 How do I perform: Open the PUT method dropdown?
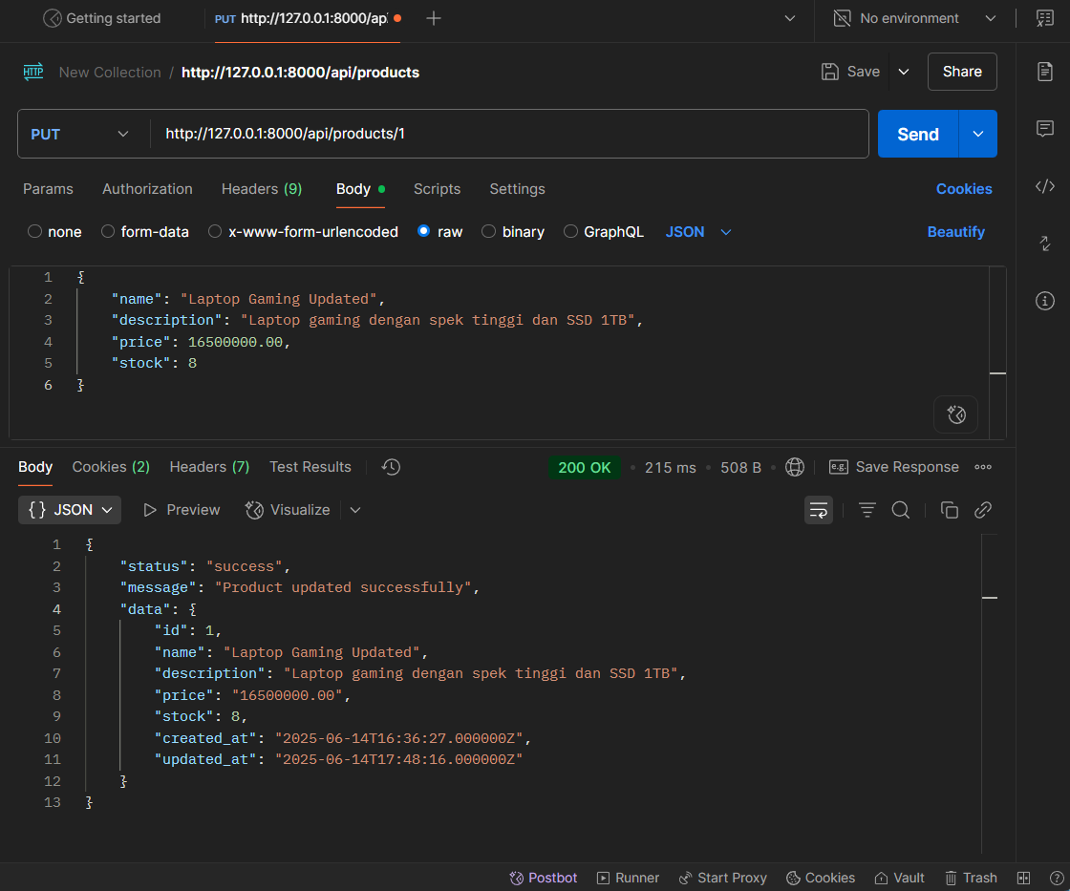coord(81,134)
